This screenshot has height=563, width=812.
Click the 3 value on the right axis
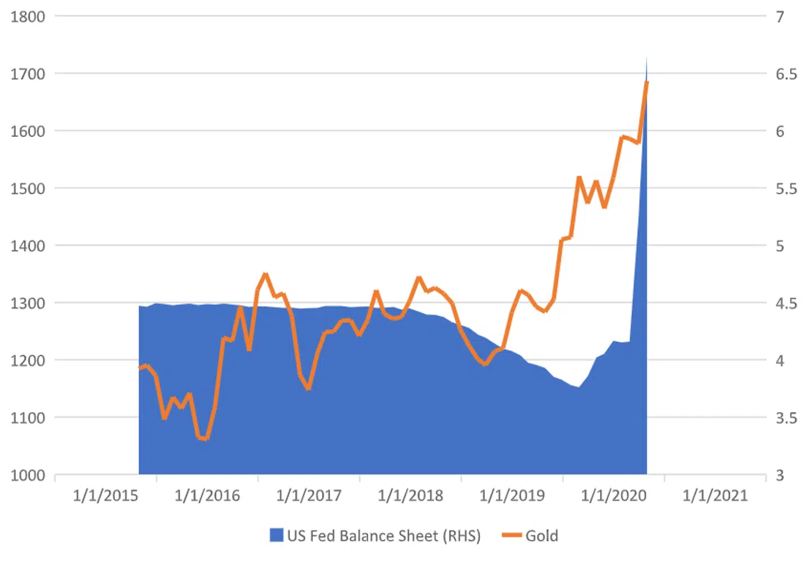[x=780, y=475]
